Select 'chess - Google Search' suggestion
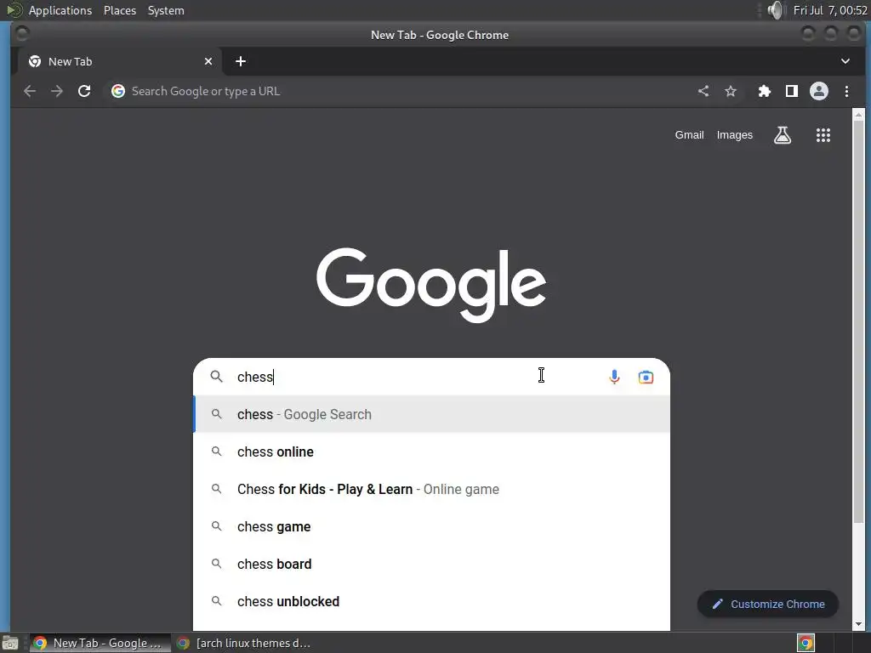871x653 pixels. 431,414
